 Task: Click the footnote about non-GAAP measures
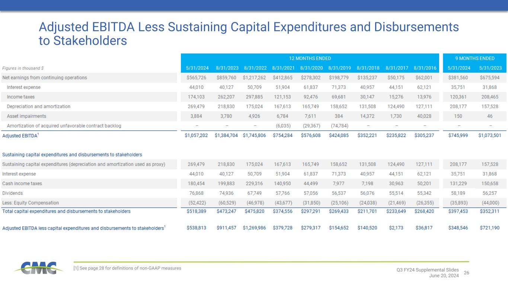click(128, 268)
